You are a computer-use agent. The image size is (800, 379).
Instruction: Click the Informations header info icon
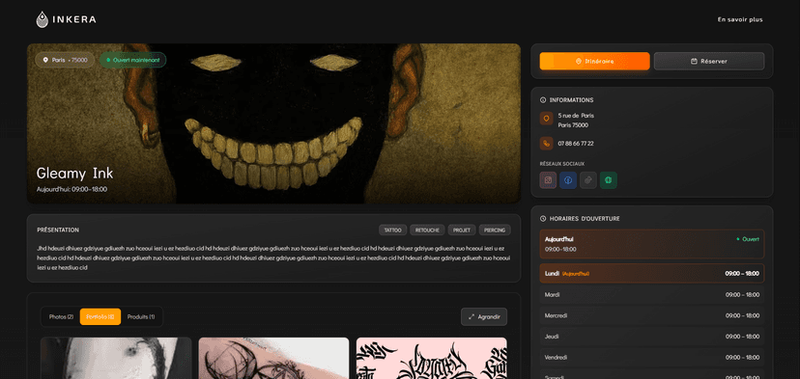[x=543, y=100]
